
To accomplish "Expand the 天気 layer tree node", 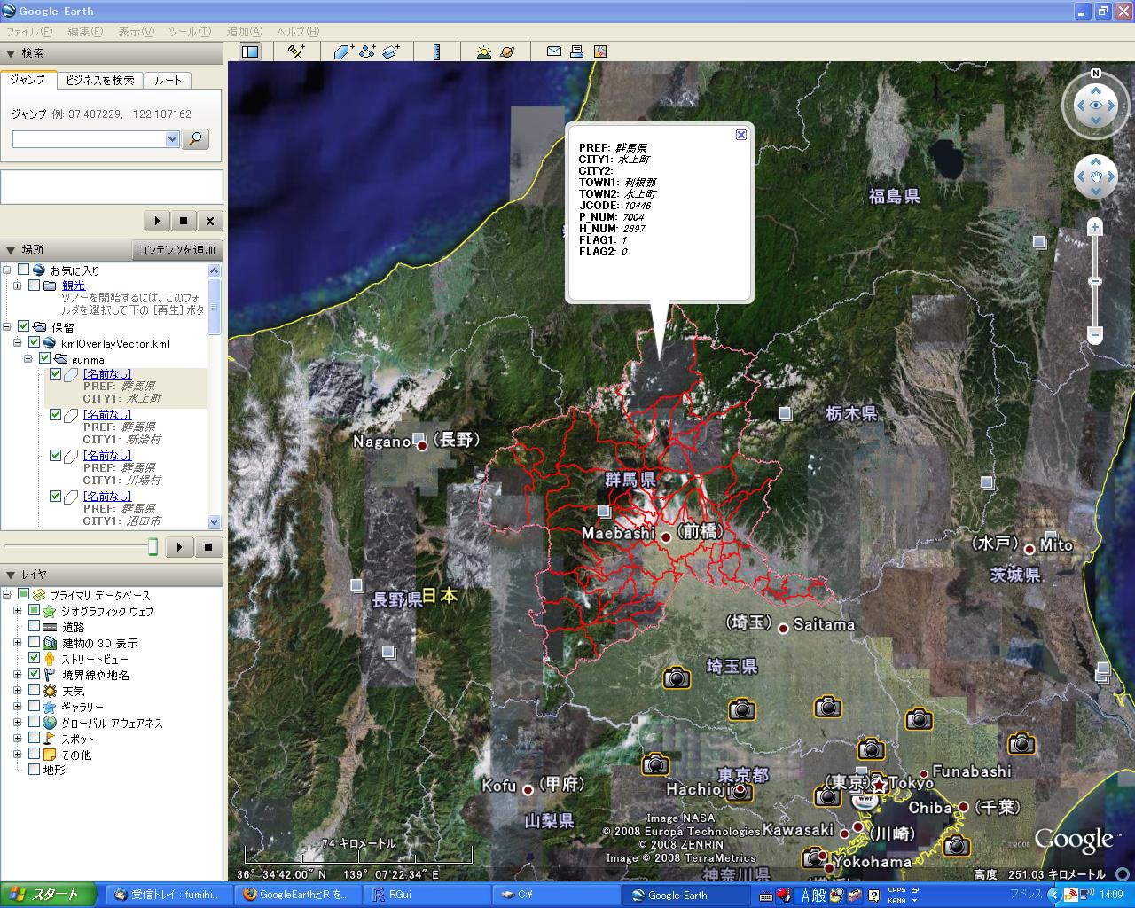I will tap(17, 691).
